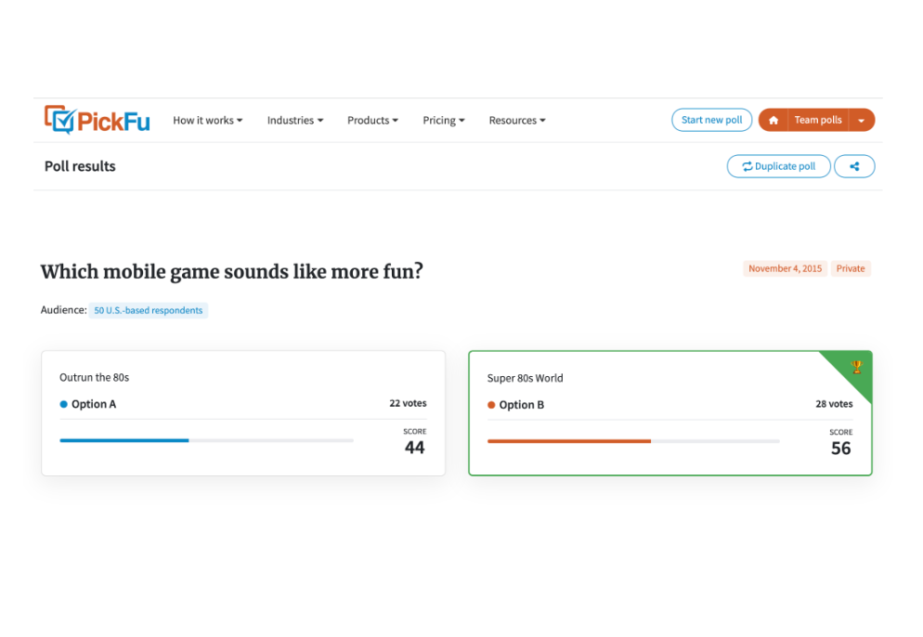Click the November 4, 2015 date tag
Image resolution: width=923 pixels, height=637 pixels.
pos(785,268)
